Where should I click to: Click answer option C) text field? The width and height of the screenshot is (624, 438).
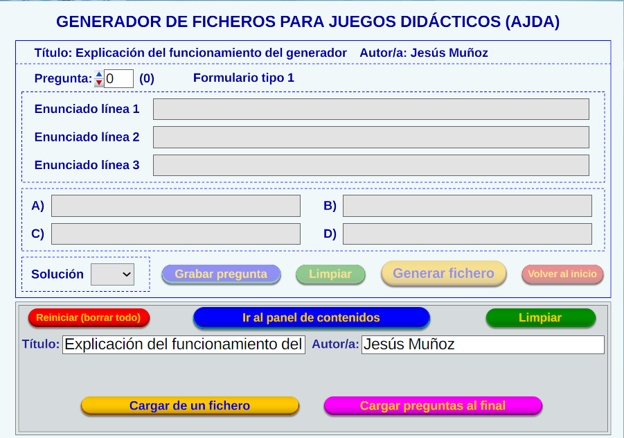tap(176, 234)
